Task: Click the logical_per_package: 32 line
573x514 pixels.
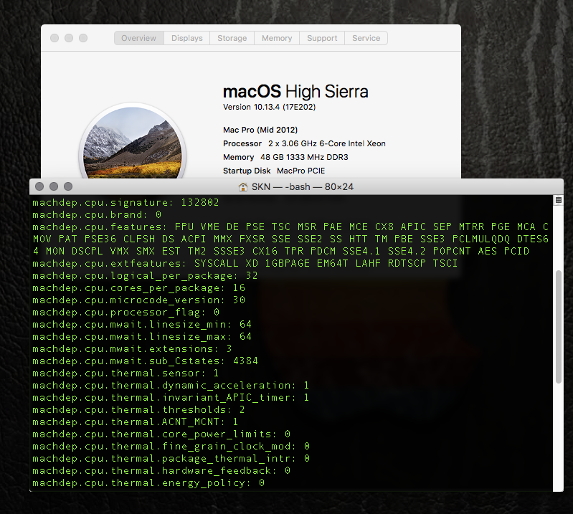Action: tap(145, 276)
